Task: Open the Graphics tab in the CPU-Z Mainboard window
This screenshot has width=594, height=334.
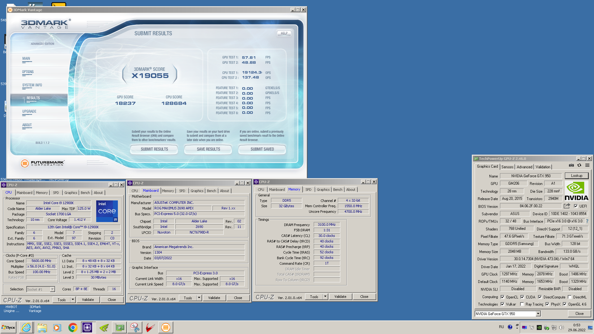Action: [197, 191]
